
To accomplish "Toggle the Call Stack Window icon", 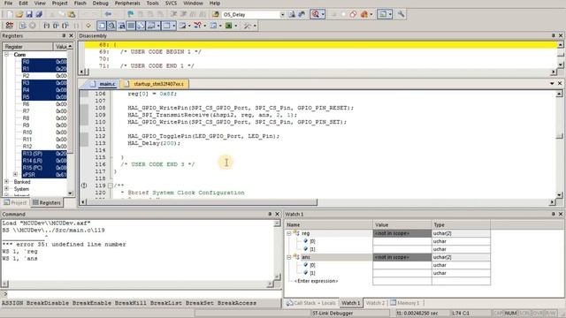I will [141, 26].
